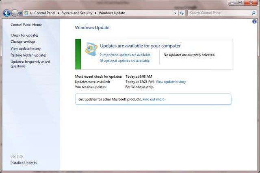Click the Windows Update heading
Viewport: 260px width, 173px height.
point(92,28)
